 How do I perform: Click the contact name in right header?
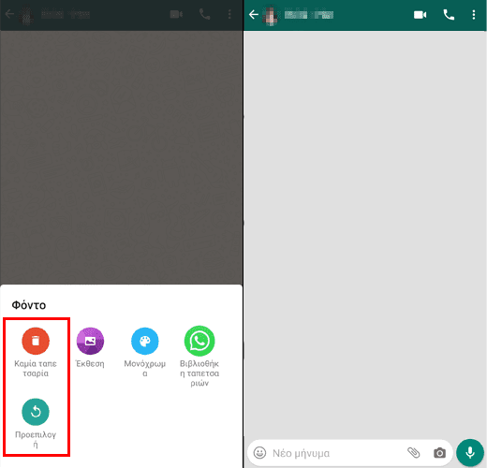[309, 15]
